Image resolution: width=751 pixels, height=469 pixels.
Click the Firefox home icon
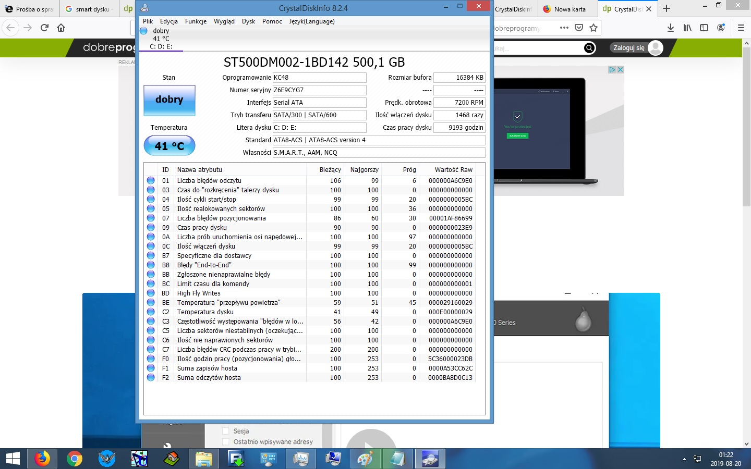click(x=61, y=28)
